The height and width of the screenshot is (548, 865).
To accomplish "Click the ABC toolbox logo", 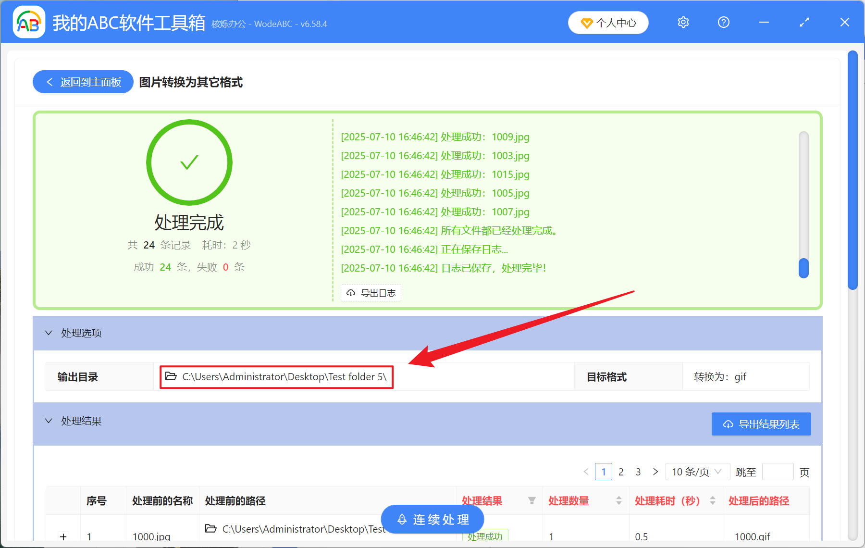I will [x=29, y=22].
